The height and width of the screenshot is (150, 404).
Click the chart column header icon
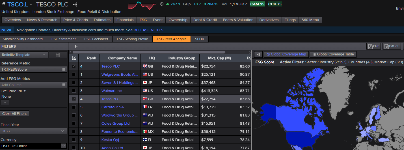pyautogui.click(x=74, y=58)
